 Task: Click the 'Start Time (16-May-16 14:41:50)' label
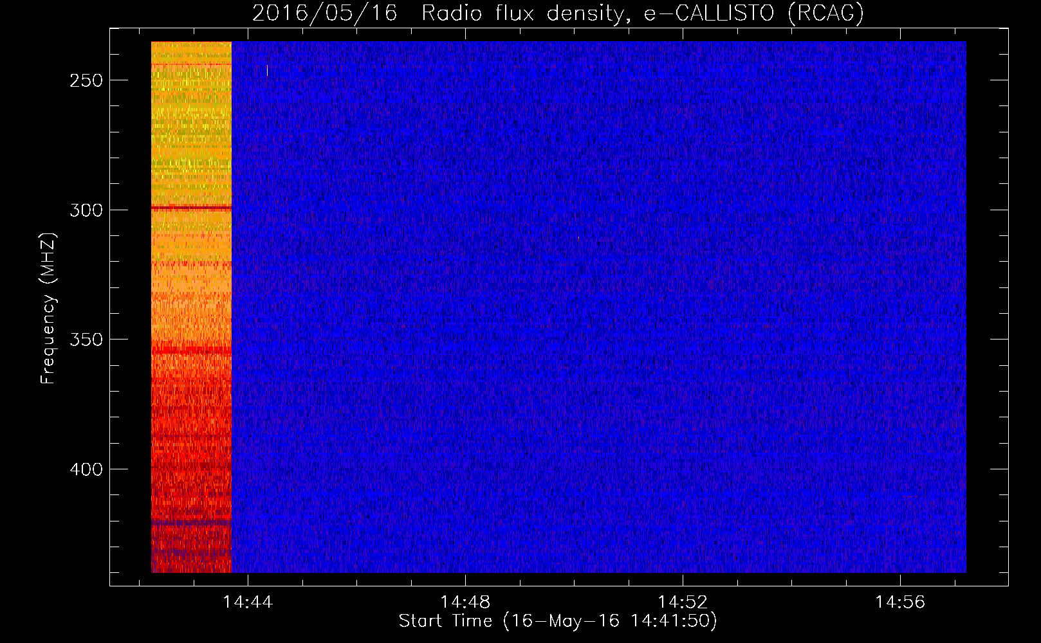[558, 621]
